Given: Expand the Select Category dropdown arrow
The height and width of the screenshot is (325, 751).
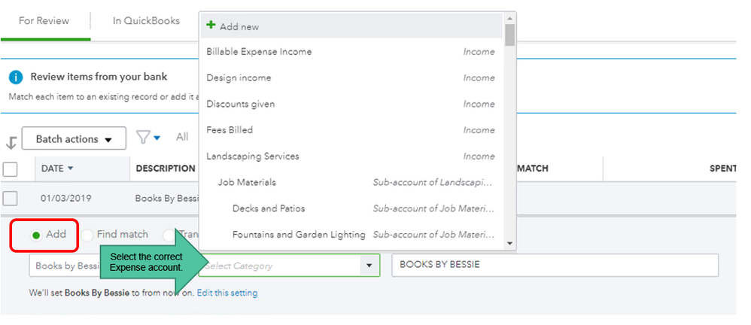Looking at the screenshot, I should coord(369,266).
